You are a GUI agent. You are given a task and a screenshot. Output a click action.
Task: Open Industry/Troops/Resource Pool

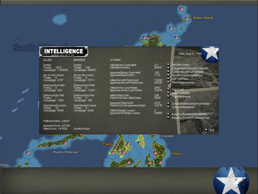coord(190,118)
